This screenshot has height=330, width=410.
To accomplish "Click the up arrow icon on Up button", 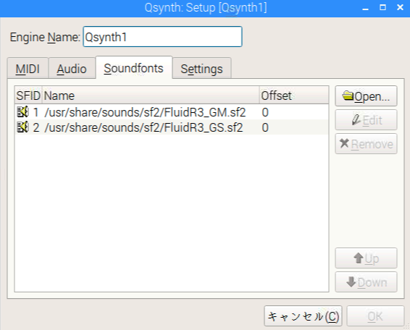I will [359, 258].
